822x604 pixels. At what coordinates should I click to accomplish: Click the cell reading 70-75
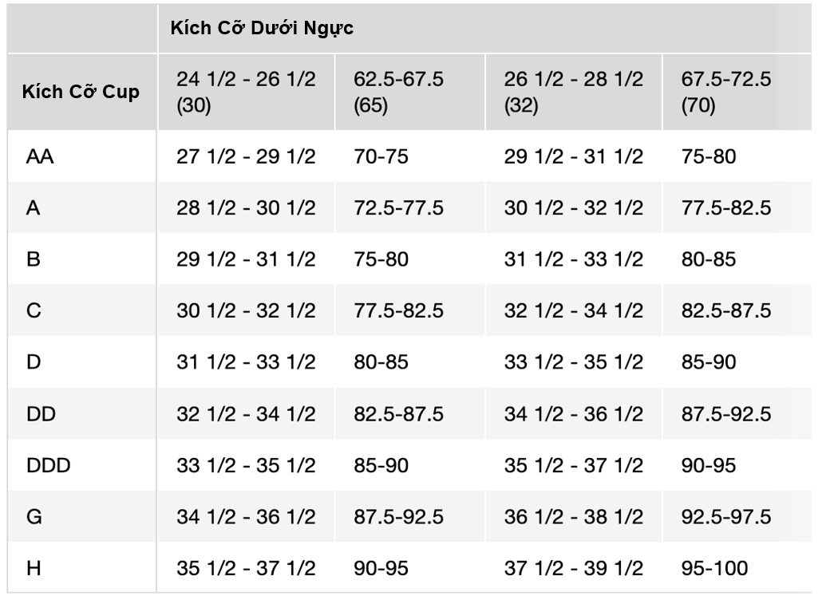[381, 156]
